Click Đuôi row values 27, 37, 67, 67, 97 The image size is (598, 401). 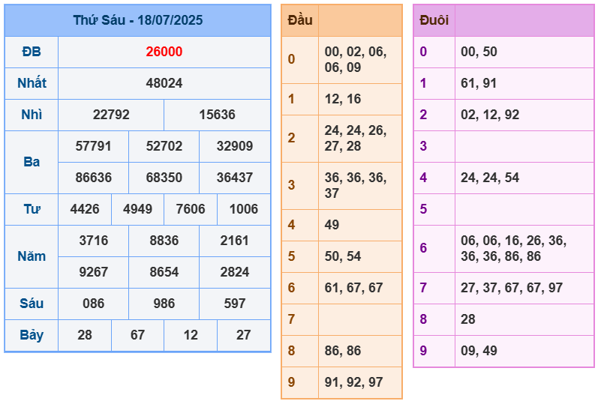(512, 288)
